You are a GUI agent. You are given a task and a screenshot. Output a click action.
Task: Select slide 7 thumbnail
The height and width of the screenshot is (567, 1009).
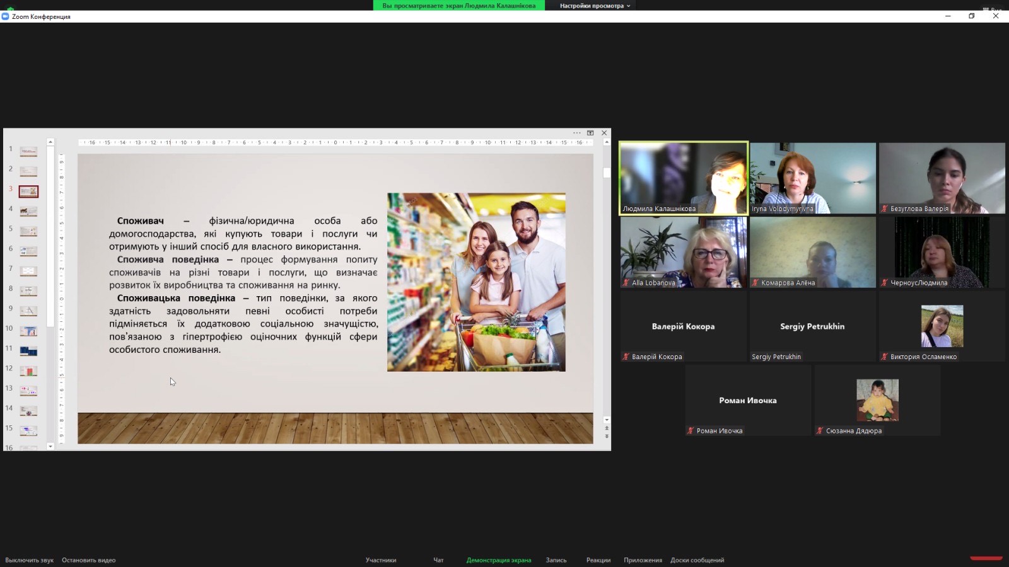pos(28,271)
